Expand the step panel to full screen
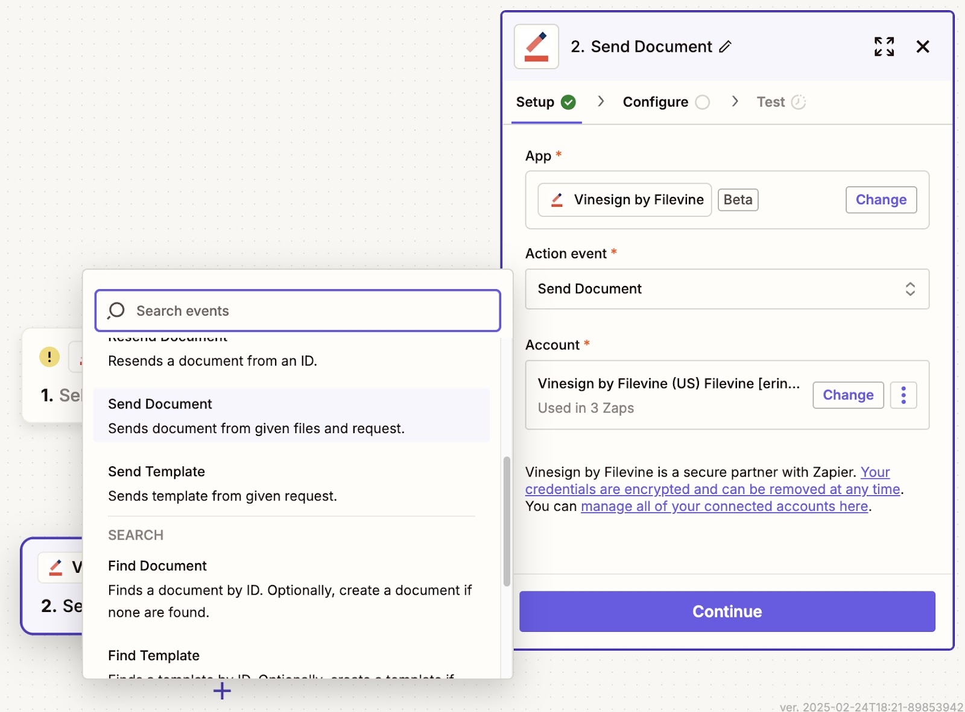 [884, 46]
